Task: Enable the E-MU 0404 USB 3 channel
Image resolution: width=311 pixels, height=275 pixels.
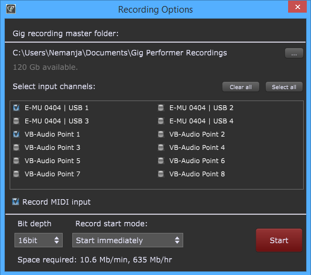Action: pyautogui.click(x=16, y=121)
